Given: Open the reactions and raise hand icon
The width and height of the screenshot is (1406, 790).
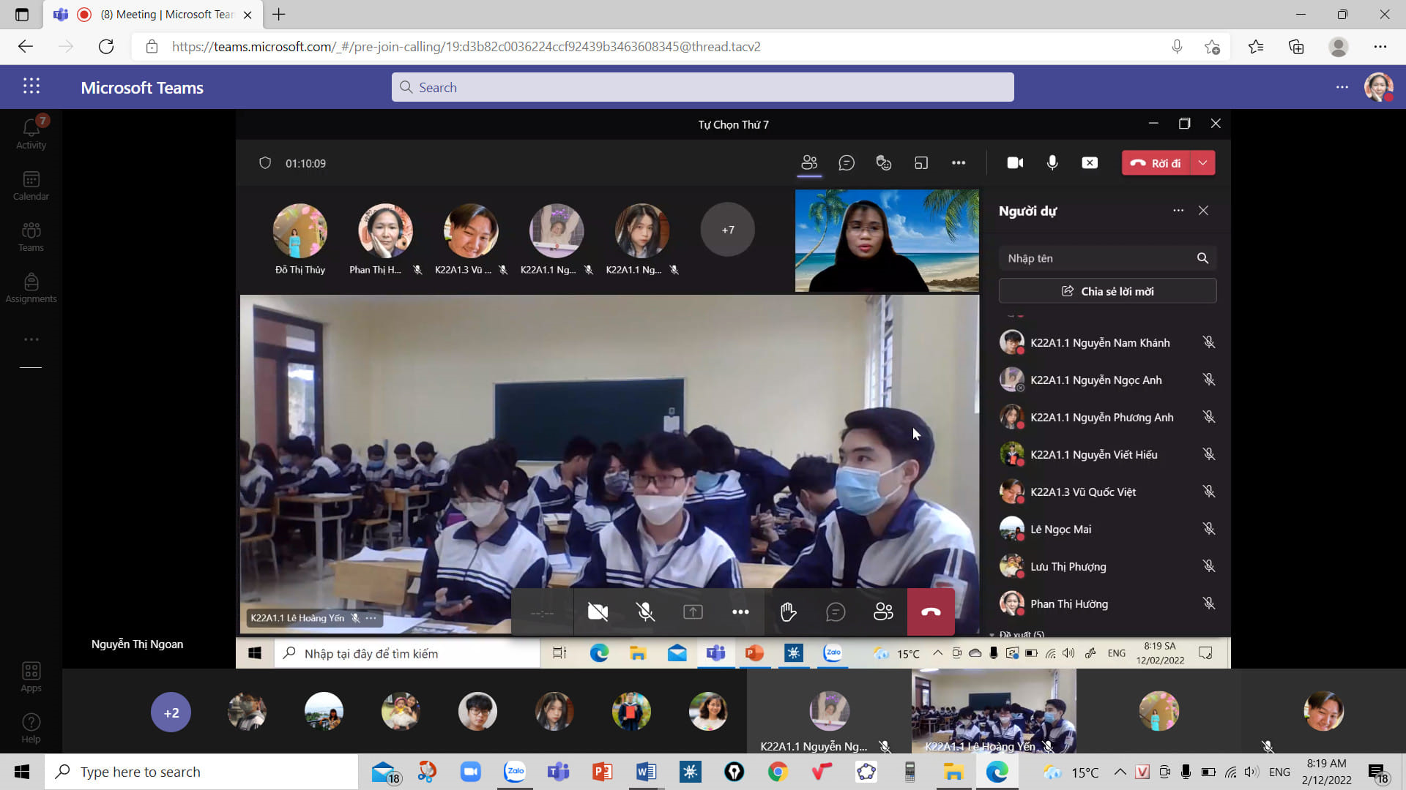Looking at the screenshot, I should coord(884,163).
